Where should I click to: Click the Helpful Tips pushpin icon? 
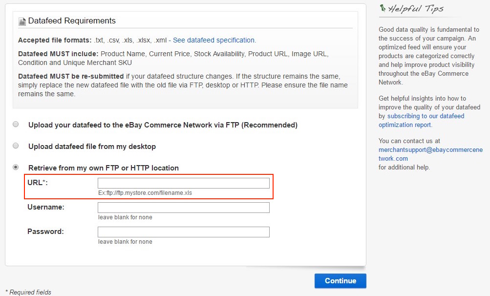[383, 8]
